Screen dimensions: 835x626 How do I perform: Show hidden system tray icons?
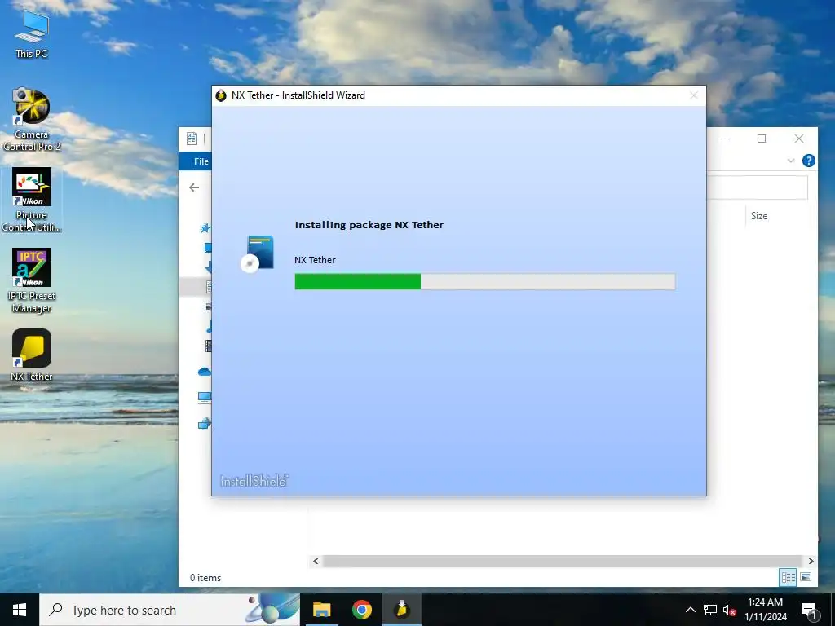(690, 610)
